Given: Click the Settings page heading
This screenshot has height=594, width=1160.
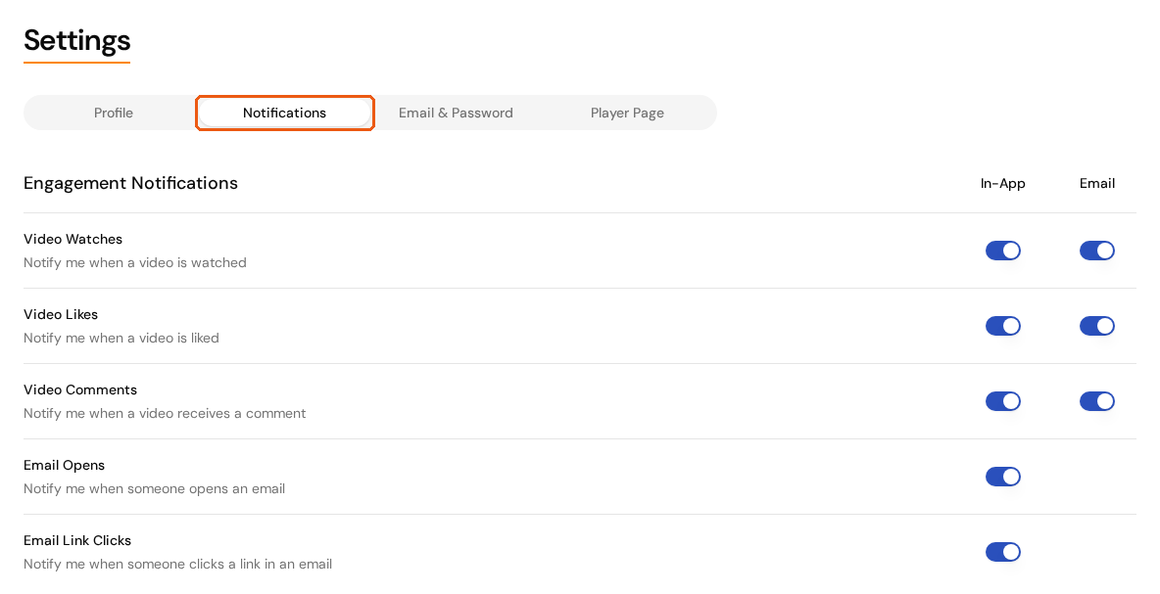Looking at the screenshot, I should [77, 41].
